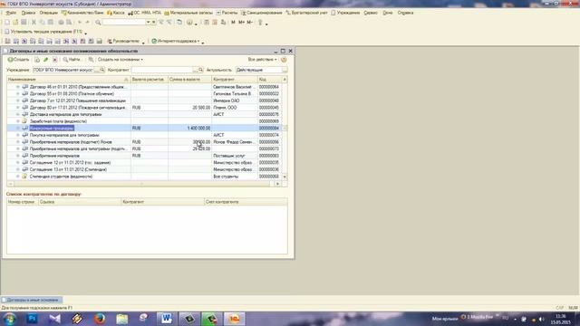Open the Интернет-поддержка dropdown

tap(175, 41)
